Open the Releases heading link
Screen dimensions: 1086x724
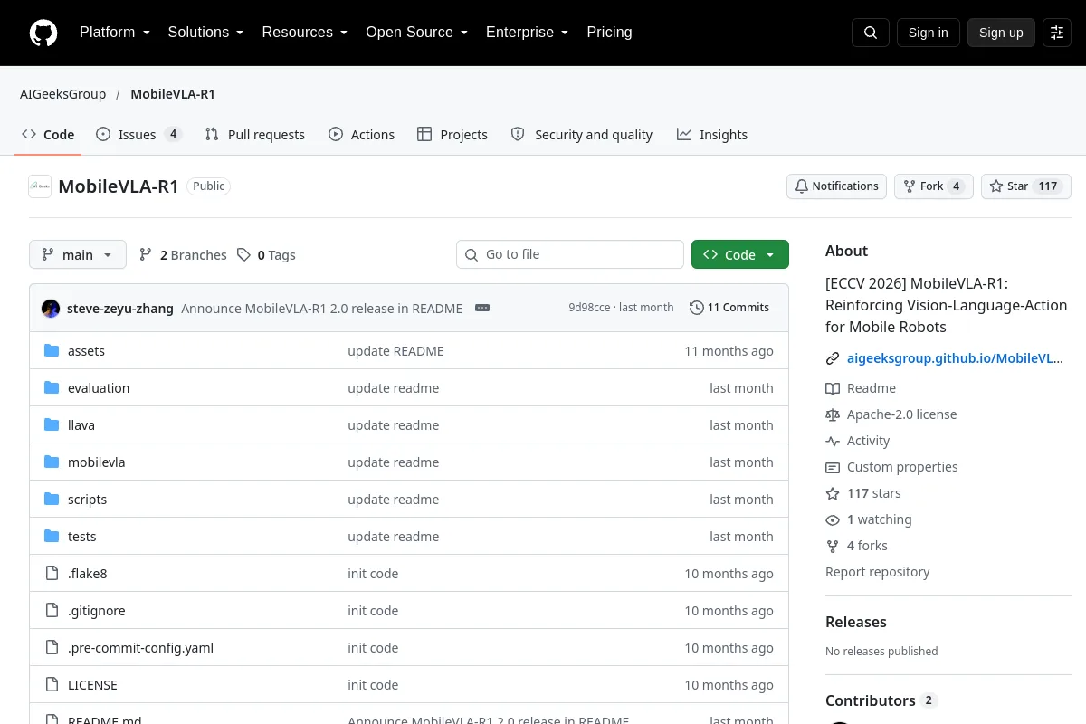coord(856,622)
